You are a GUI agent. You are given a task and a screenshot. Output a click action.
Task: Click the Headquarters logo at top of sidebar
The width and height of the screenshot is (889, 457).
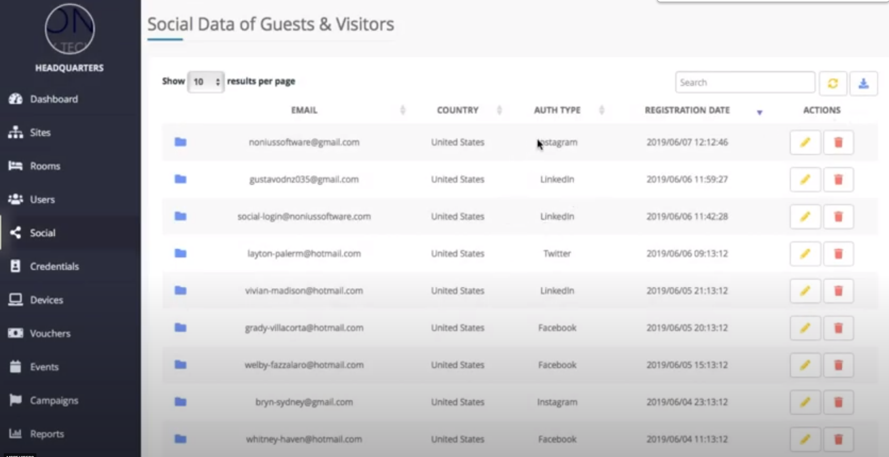[x=70, y=29]
